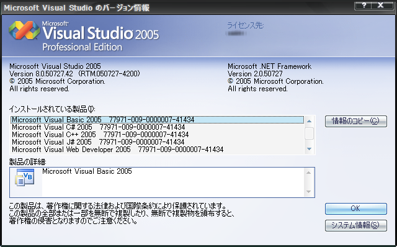The image size is (397, 247).
Task: Click .NET Framework Version 2.0.50727 text
Action: tap(255, 74)
